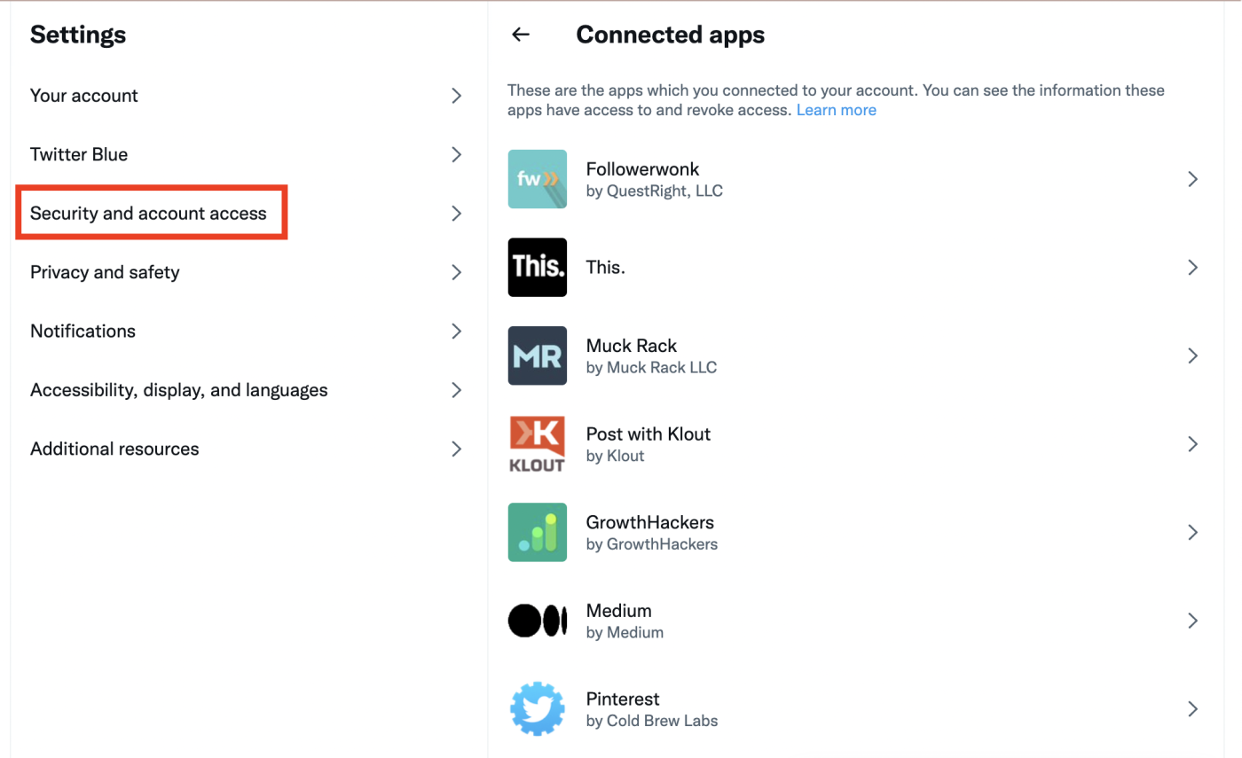Click chevron next to Twitter Blue
Viewport: 1242px width, 758px height.
pyautogui.click(x=457, y=154)
